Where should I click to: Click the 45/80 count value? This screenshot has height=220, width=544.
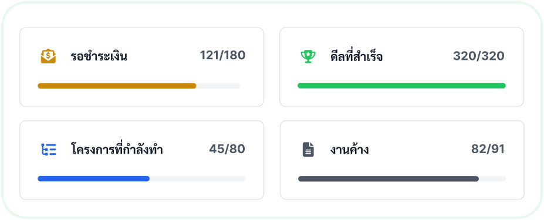coord(227,149)
